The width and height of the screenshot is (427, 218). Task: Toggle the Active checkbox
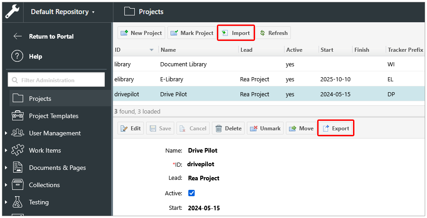(191, 193)
